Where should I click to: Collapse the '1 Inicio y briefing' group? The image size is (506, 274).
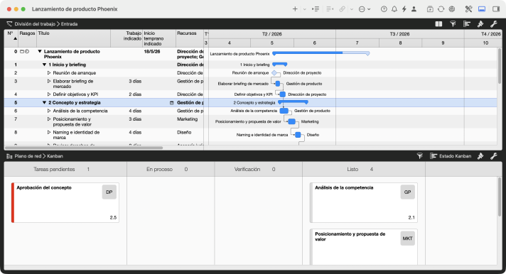point(45,65)
